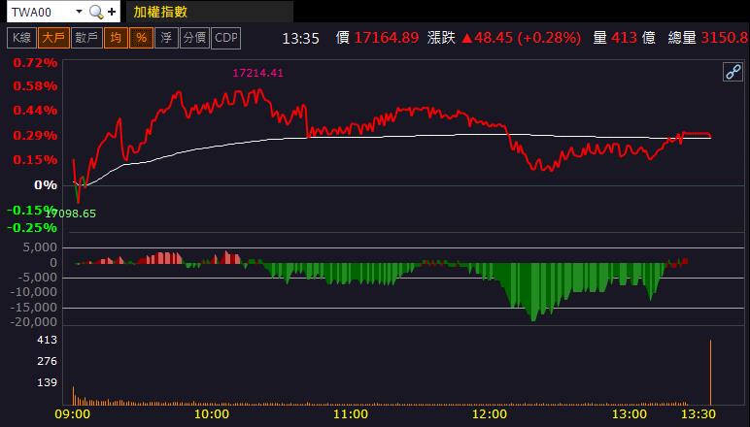Click the tall closing volume bar at 13:30
The width and height of the screenshot is (750, 427).
(710, 372)
